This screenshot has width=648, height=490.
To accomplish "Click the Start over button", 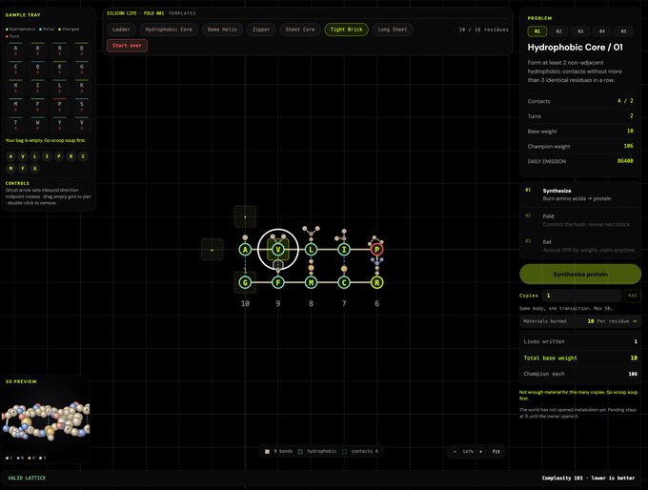I will [x=127, y=46].
